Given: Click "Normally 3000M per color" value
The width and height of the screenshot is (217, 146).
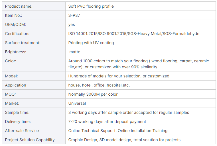Looking at the screenshot, I should (x=93, y=94).
